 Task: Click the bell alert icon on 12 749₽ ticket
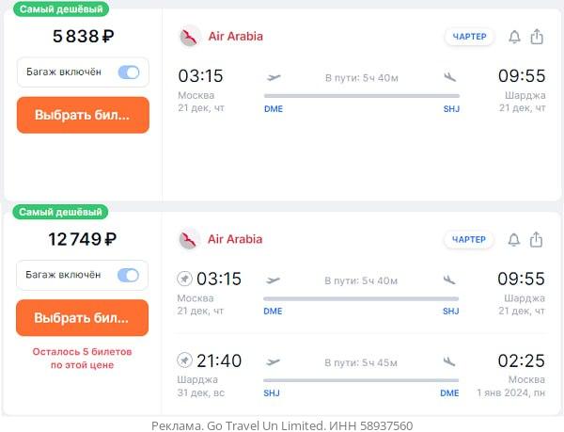[513, 240]
